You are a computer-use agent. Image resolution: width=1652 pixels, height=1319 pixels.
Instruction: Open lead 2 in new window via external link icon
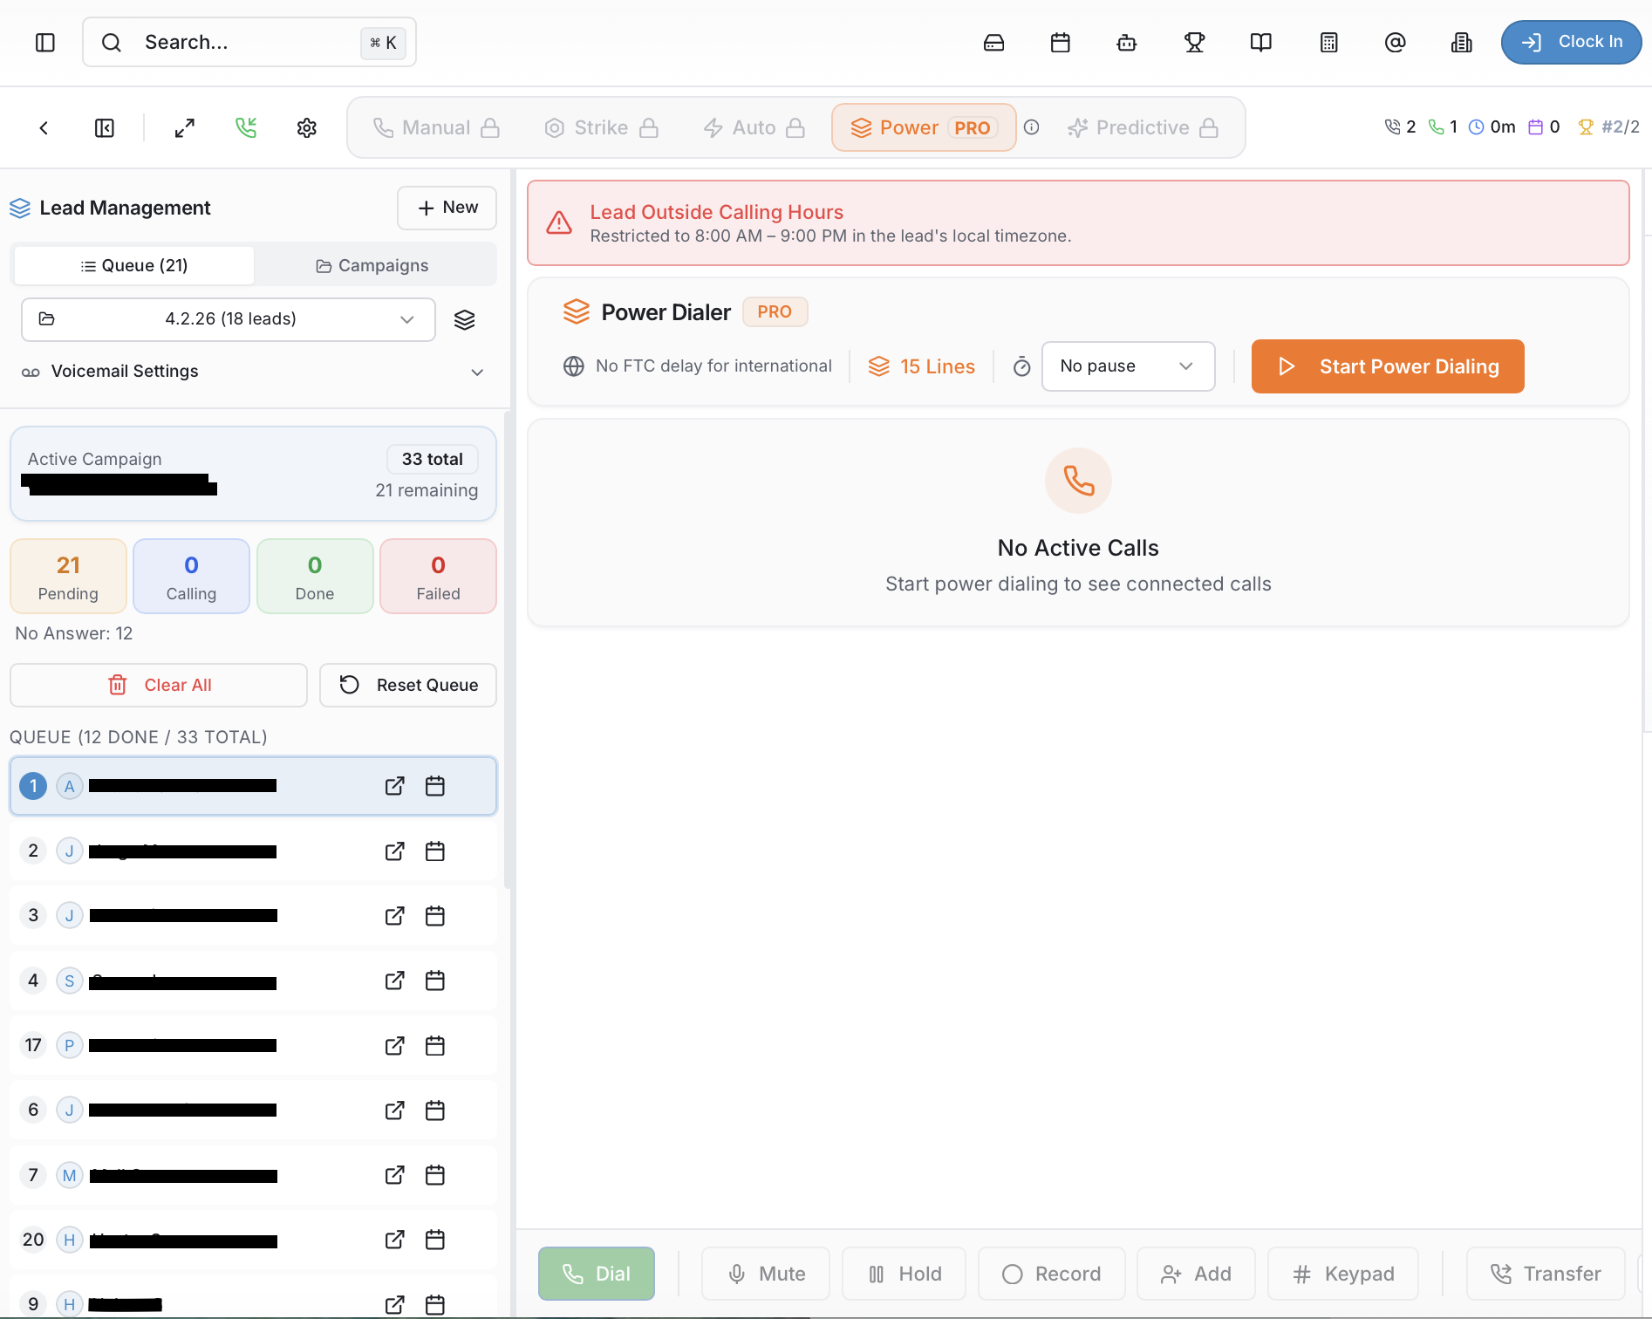(x=394, y=851)
